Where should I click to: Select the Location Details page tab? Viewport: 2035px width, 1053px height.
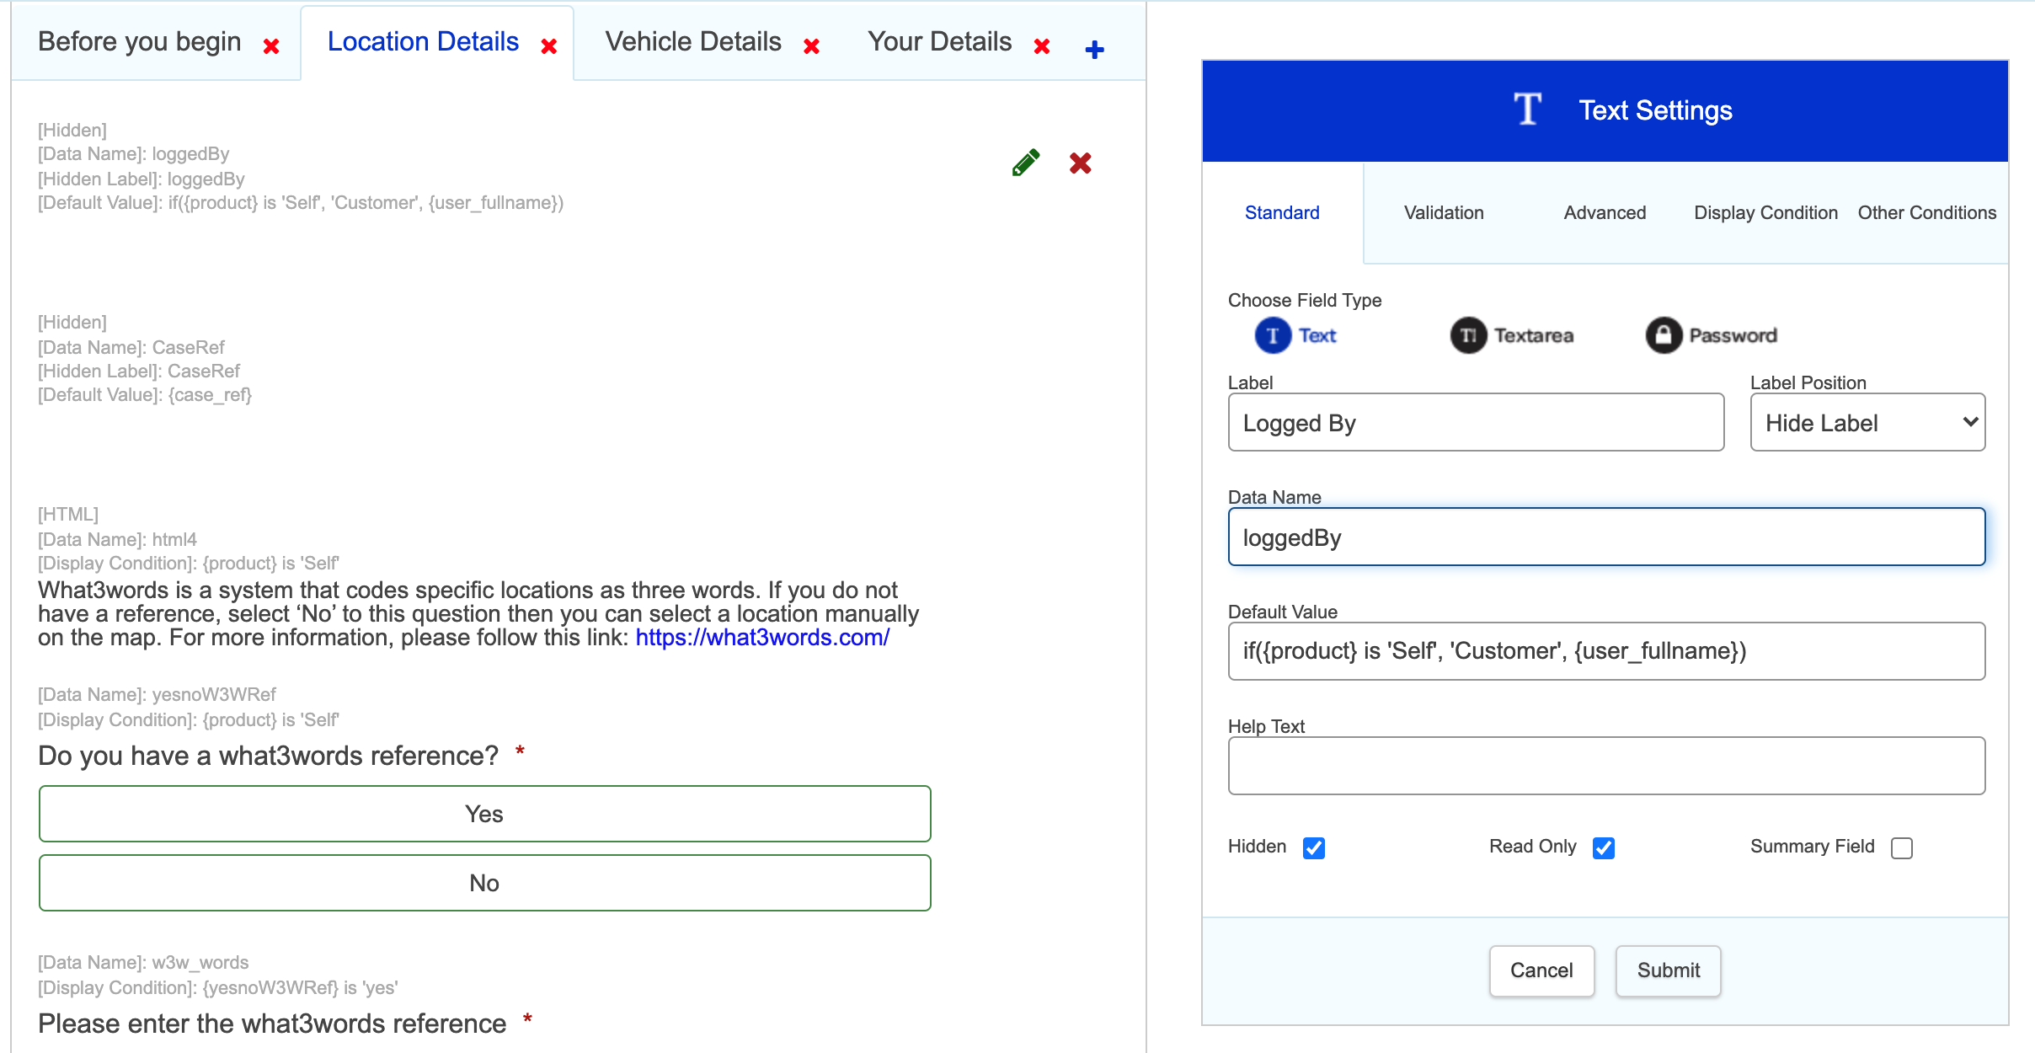point(423,41)
